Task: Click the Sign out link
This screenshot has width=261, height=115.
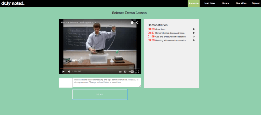Action: (255, 3)
